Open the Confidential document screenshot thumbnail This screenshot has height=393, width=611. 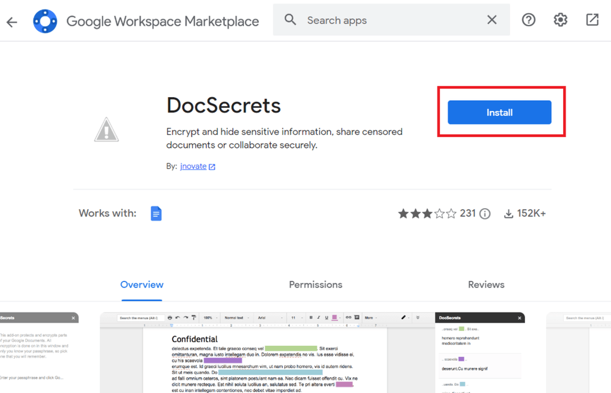313,352
